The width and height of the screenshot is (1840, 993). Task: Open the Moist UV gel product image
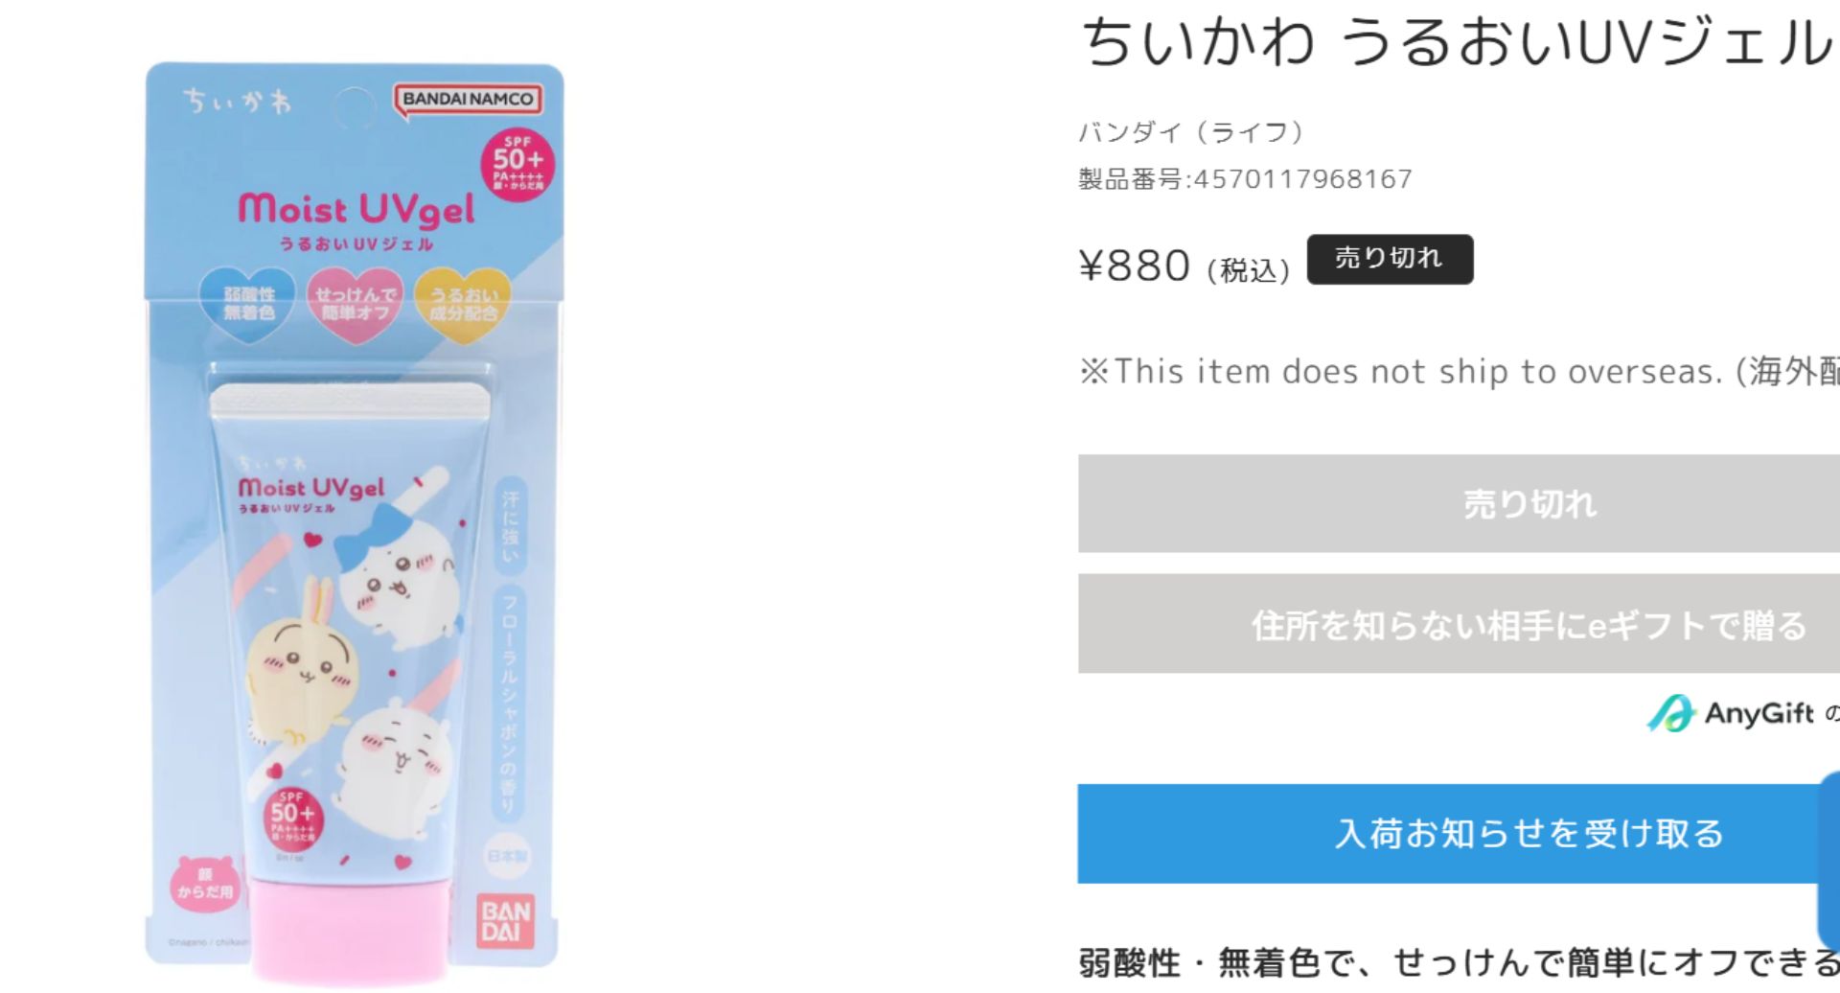tap(355, 522)
